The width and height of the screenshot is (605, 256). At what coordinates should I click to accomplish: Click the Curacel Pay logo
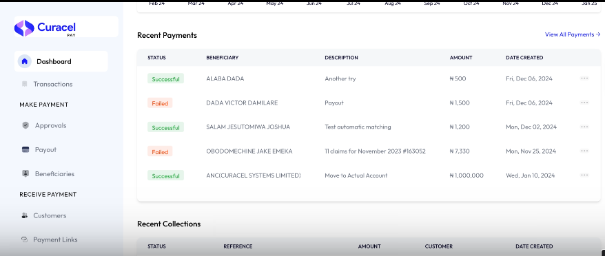click(x=45, y=28)
